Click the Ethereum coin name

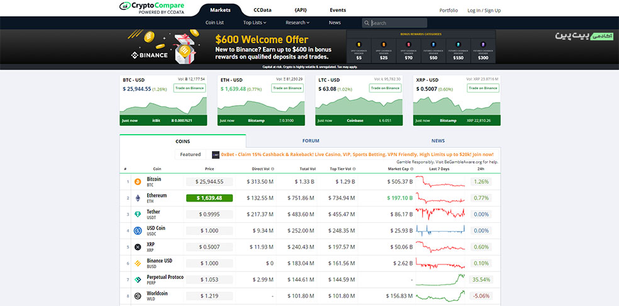click(157, 195)
